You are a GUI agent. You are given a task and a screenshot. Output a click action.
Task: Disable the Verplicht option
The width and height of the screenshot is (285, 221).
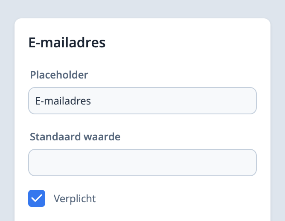coord(37,198)
